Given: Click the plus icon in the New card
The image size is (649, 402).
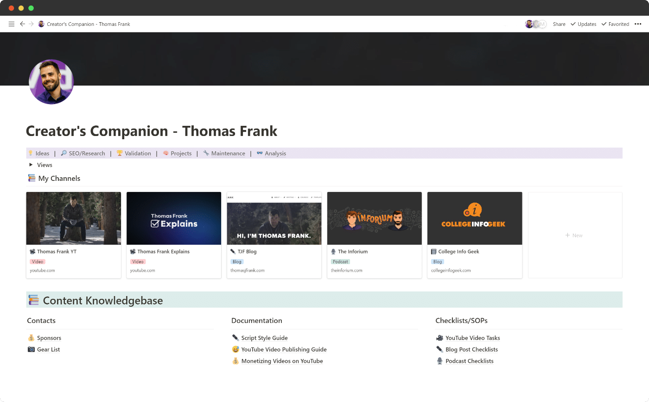Looking at the screenshot, I should [x=567, y=235].
